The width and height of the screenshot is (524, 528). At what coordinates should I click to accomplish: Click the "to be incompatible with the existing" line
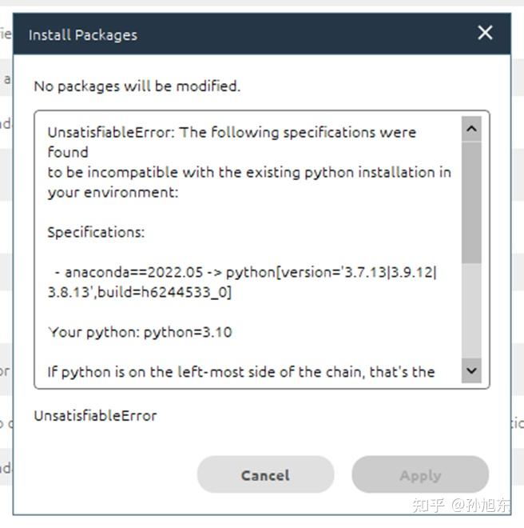click(249, 172)
